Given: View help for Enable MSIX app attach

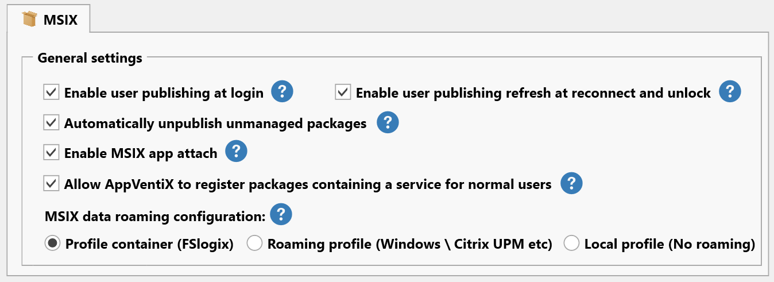Looking at the screenshot, I should point(236,153).
